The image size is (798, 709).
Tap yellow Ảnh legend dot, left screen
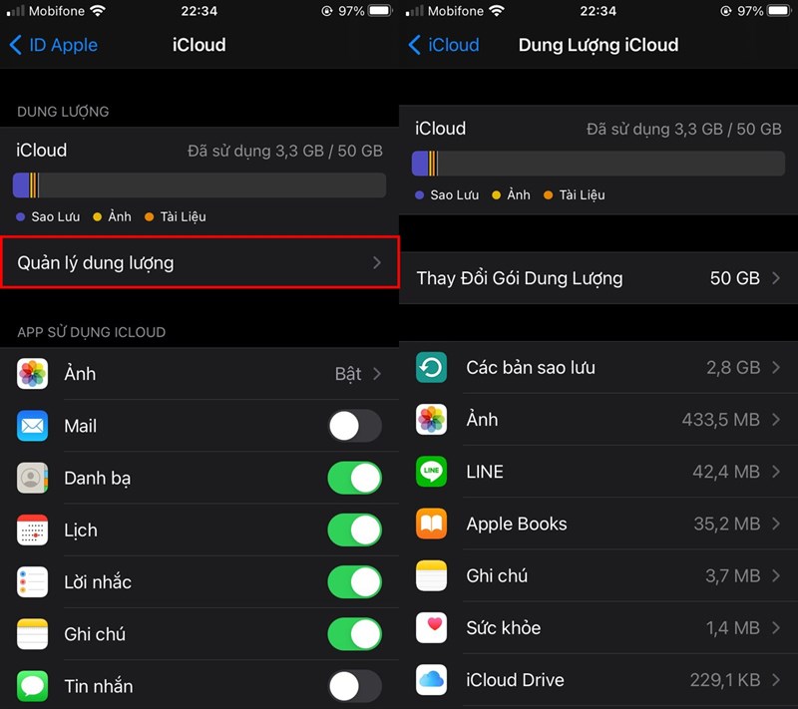click(97, 216)
